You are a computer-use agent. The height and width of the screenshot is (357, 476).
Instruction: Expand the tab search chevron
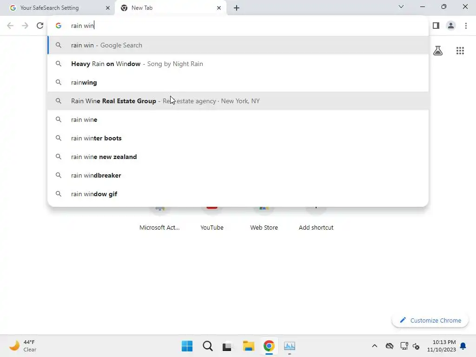pos(401,7)
